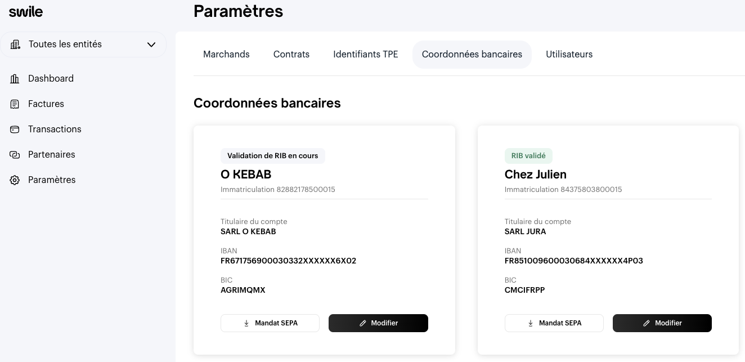Click the Partenaires sidebar icon

pyautogui.click(x=15, y=155)
